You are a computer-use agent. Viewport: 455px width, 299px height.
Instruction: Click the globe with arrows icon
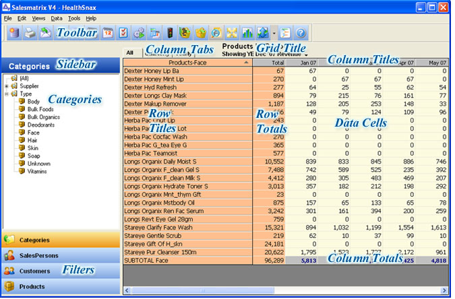point(263,33)
